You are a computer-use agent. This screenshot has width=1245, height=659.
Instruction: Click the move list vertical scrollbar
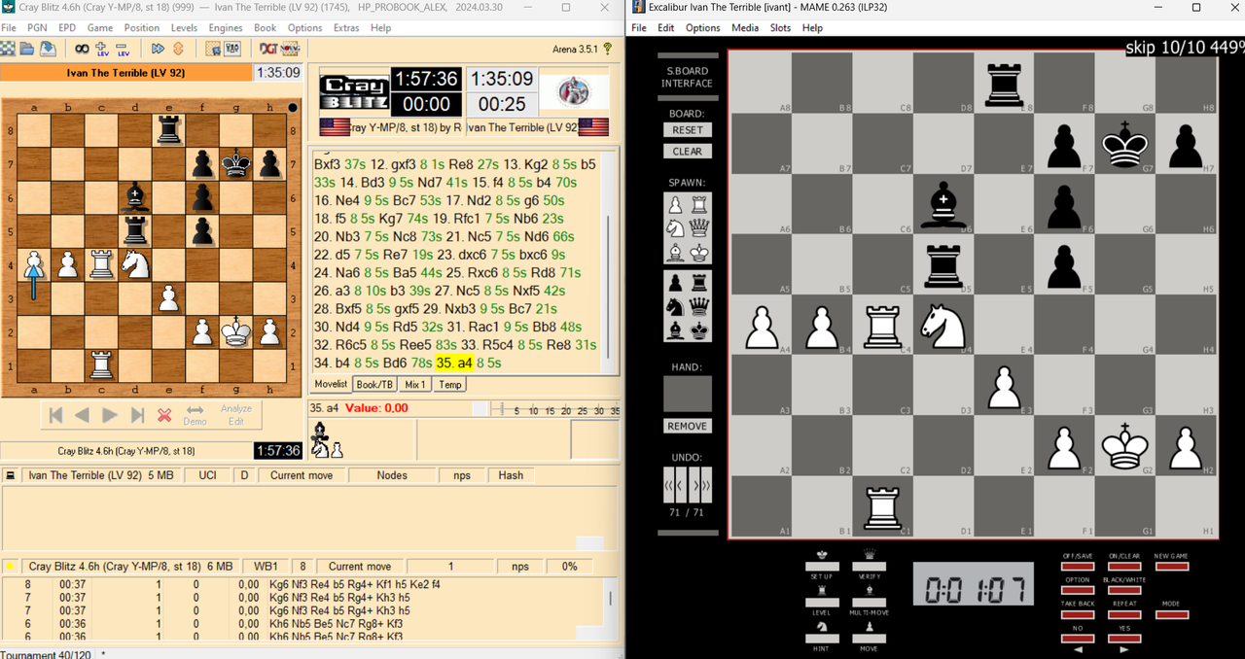(x=610, y=260)
